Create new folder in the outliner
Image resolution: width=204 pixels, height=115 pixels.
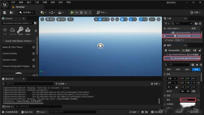point(196,24)
